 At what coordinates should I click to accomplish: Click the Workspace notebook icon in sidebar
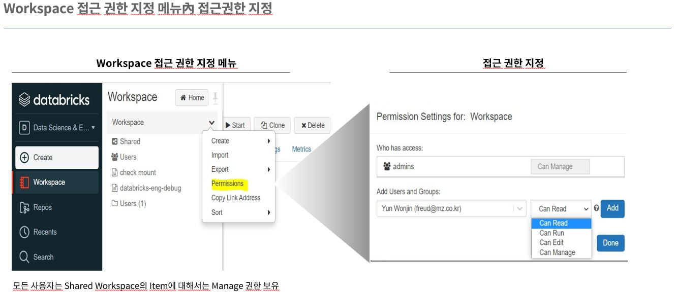pos(24,182)
